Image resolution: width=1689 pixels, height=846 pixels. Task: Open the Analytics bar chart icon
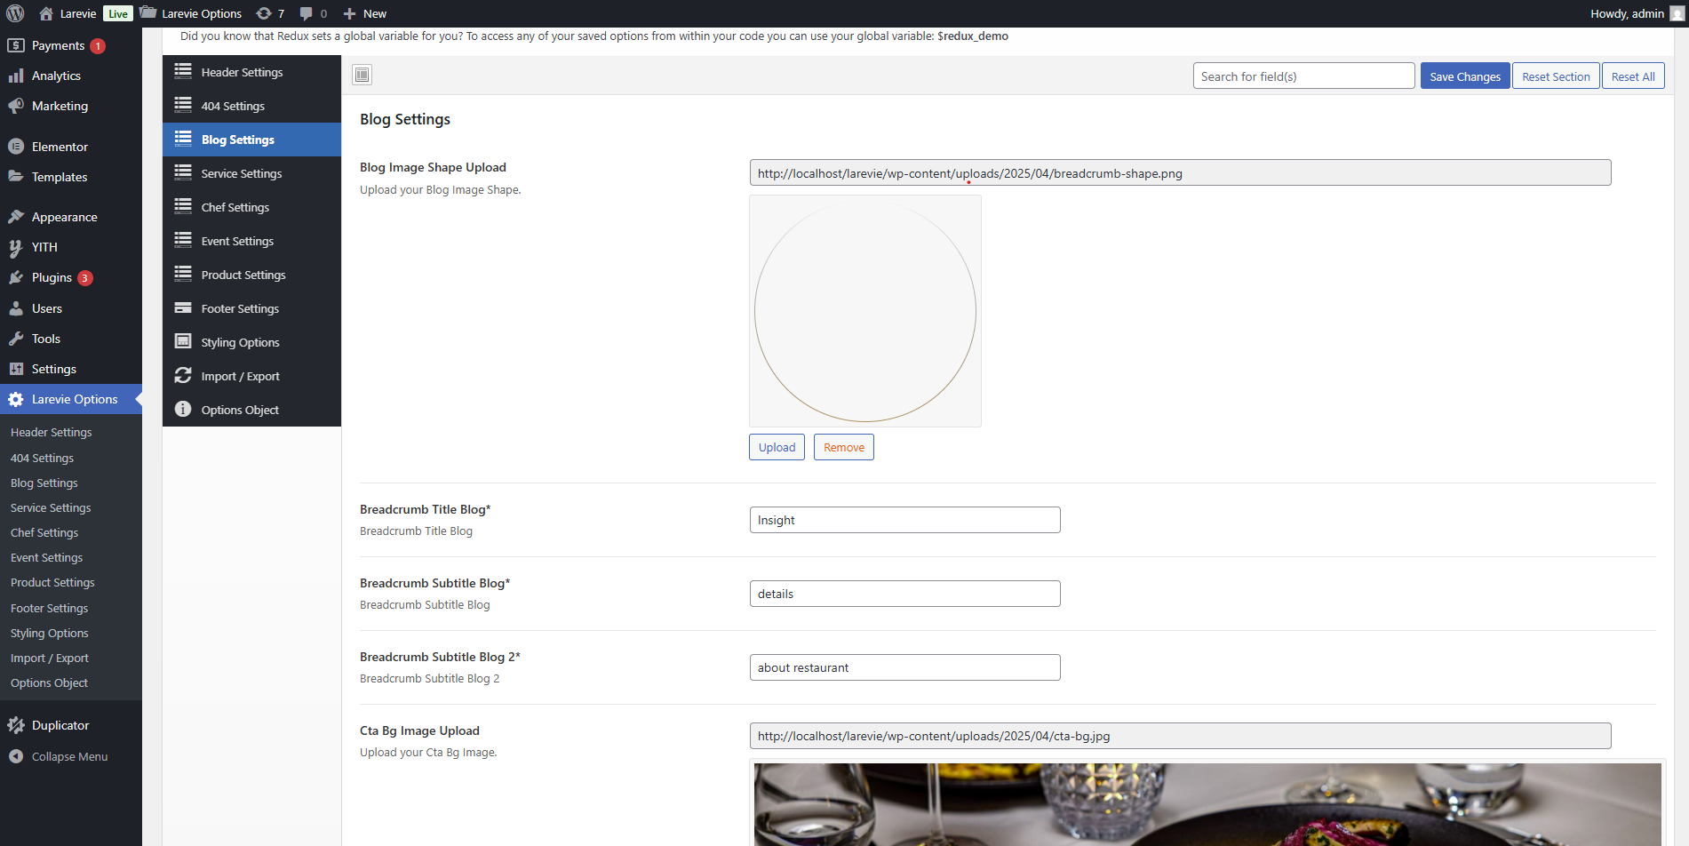click(16, 76)
